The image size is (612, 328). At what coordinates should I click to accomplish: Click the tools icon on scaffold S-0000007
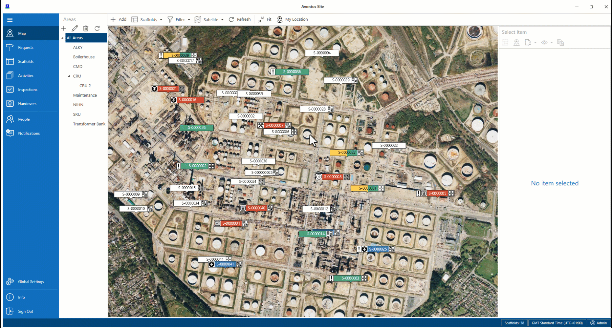[x=261, y=125]
